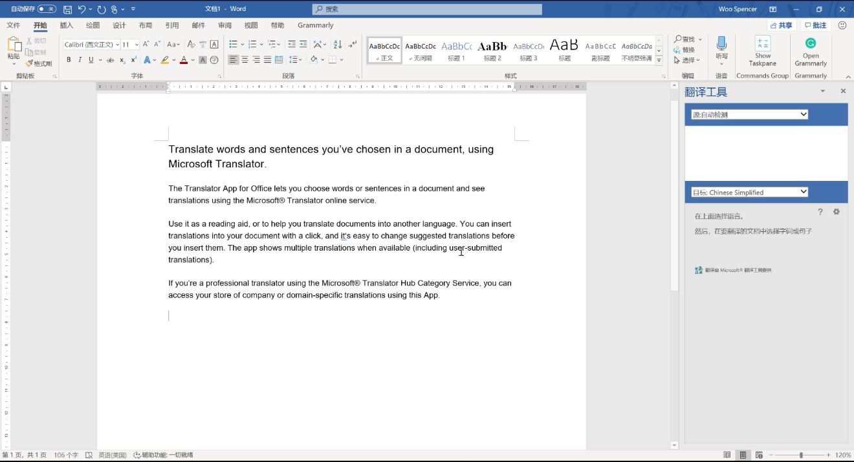
Task: Apply the red font color
Action: [184, 60]
